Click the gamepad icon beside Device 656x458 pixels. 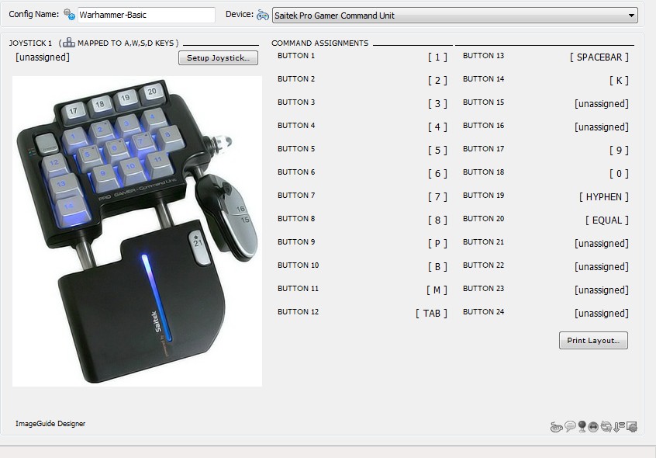(x=263, y=15)
